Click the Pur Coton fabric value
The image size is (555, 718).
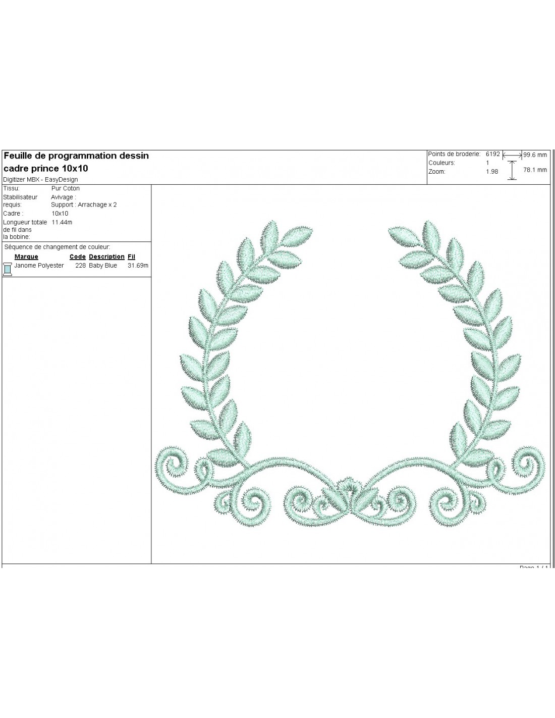coord(66,188)
